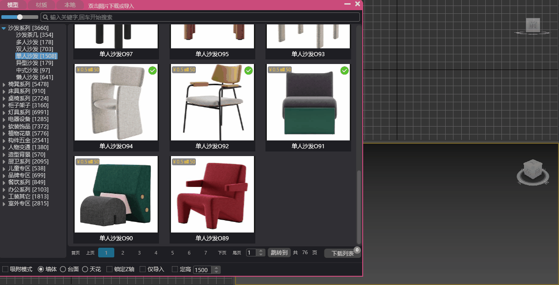
Task: Click the 定高 value stepper arrows
Action: click(217, 270)
